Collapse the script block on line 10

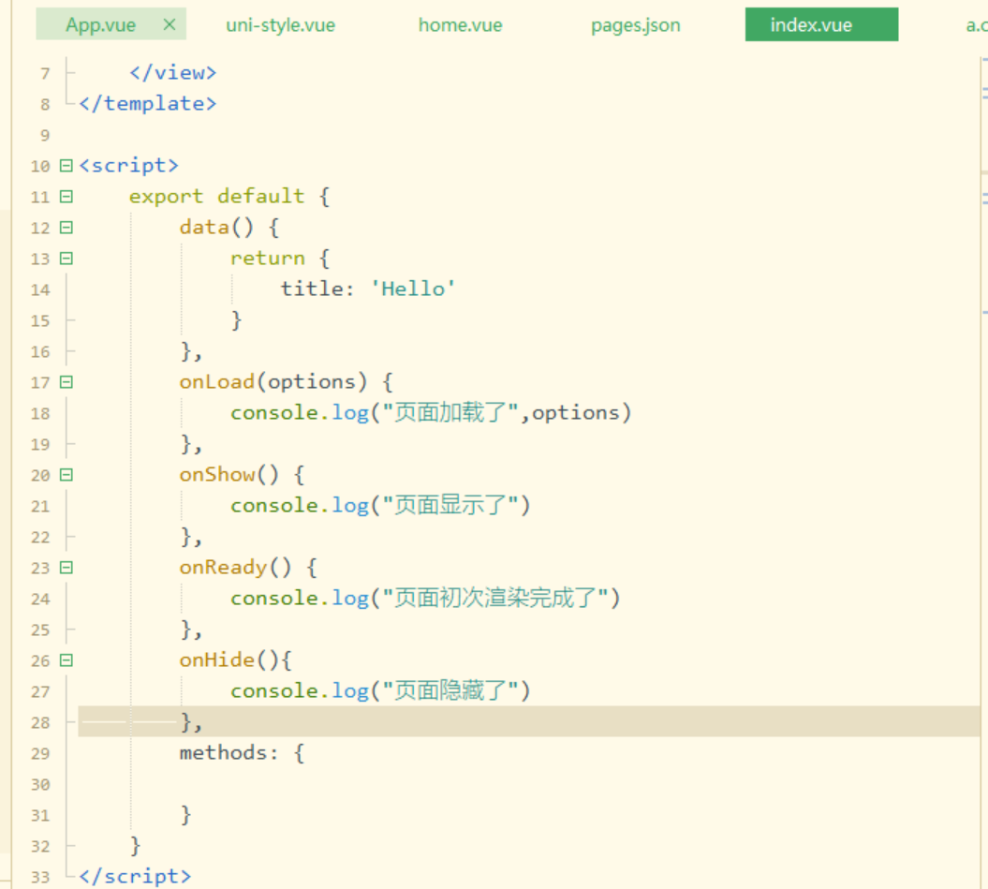click(66, 166)
